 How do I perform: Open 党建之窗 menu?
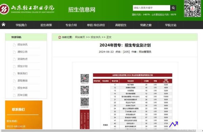point(145,25)
